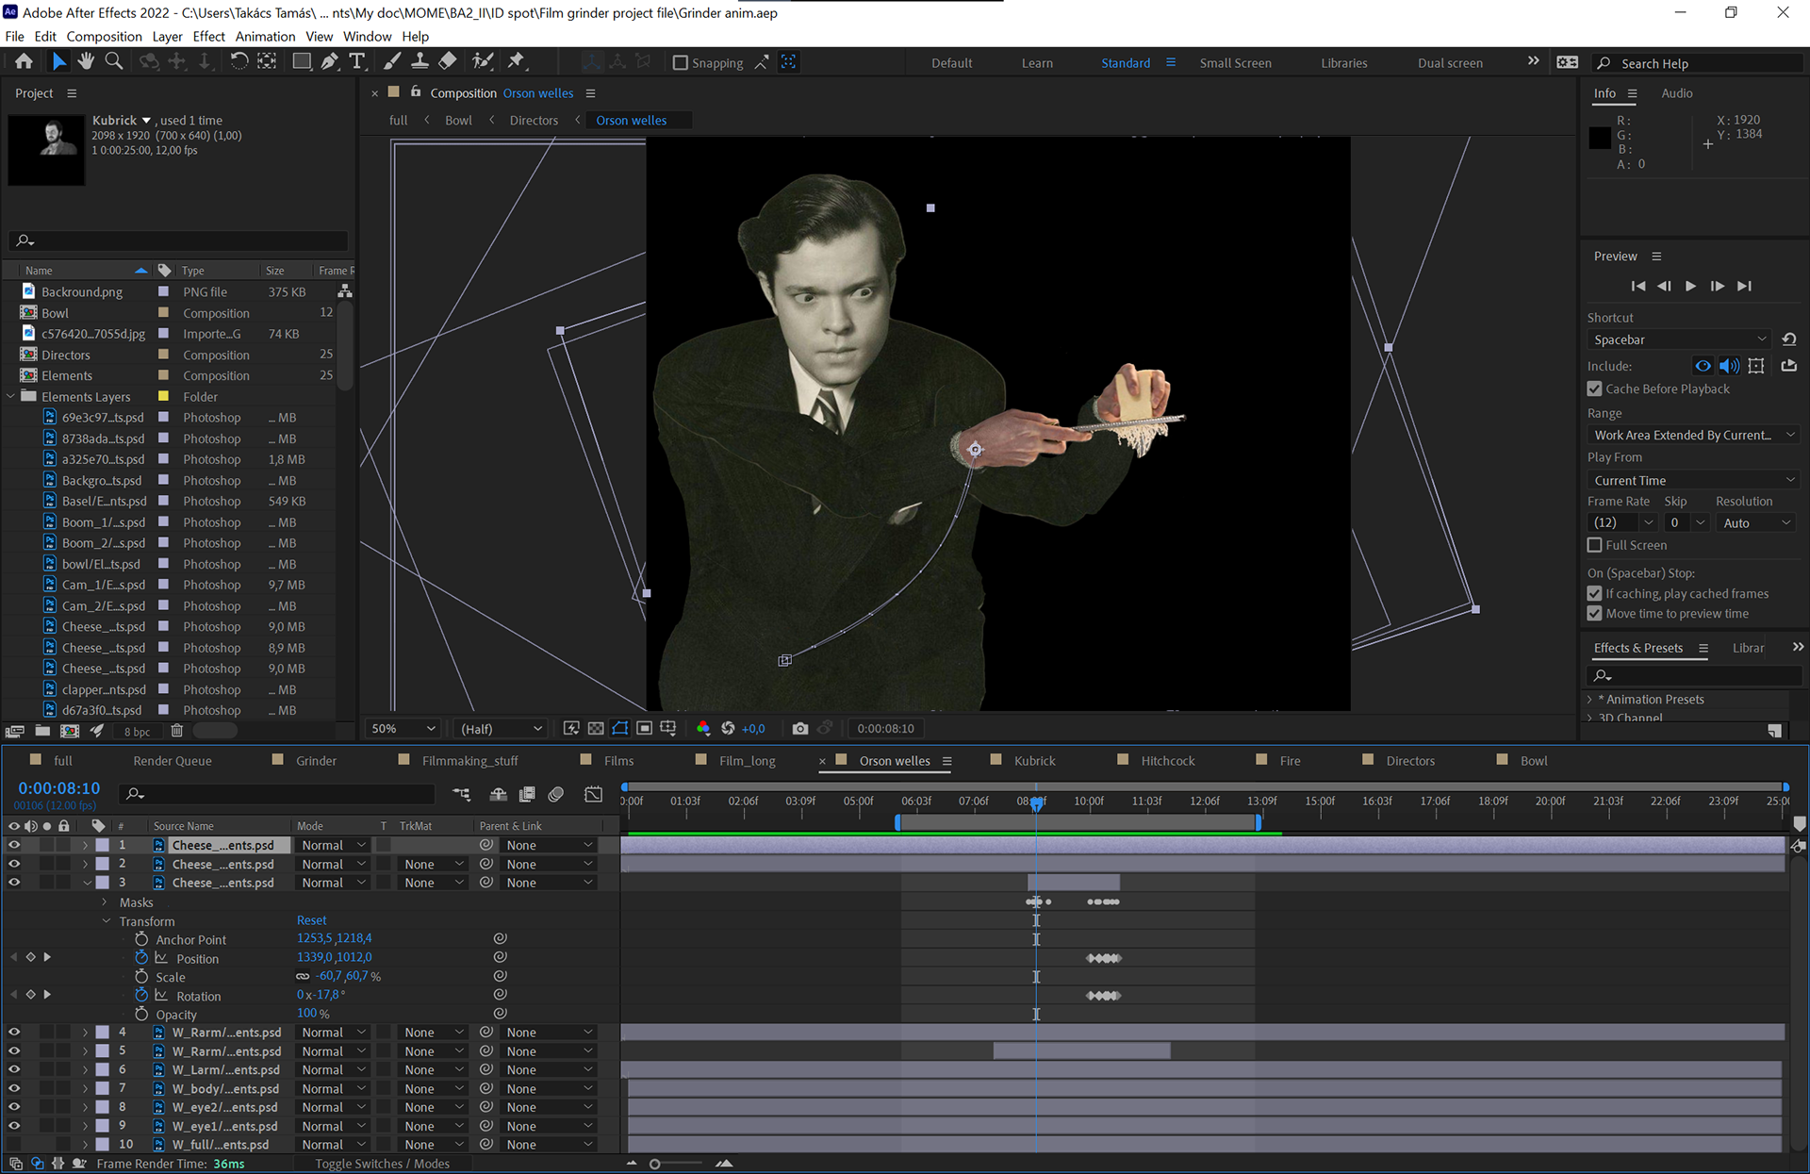Open the preview Range dropdown

pyautogui.click(x=1692, y=435)
